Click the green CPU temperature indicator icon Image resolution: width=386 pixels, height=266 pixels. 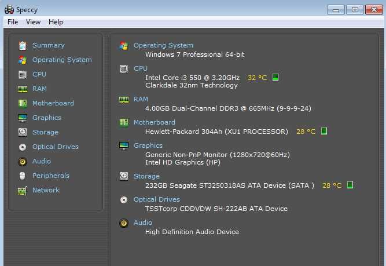point(275,77)
